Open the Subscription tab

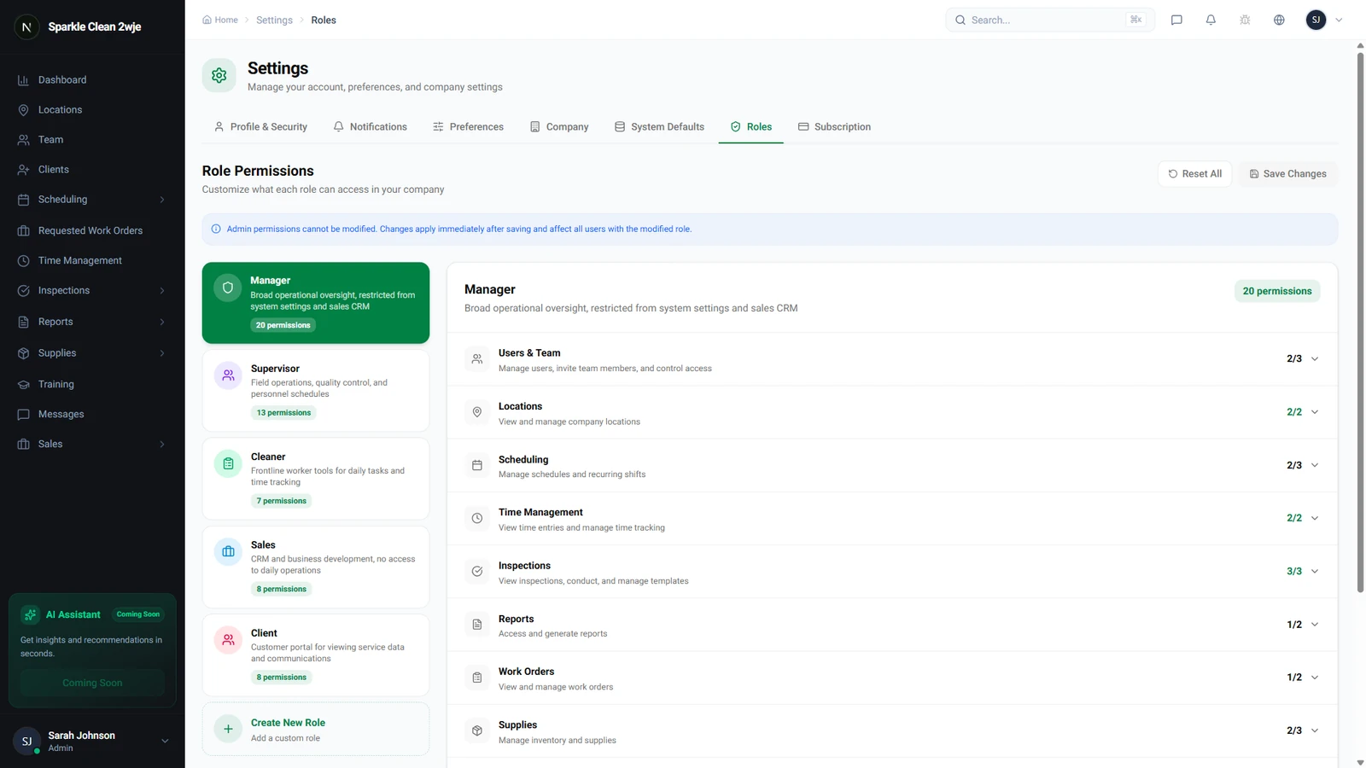(x=834, y=127)
